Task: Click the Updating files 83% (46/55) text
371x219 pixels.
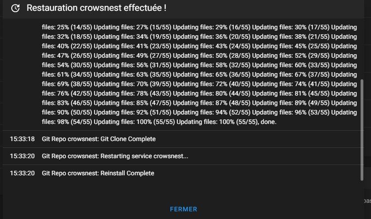Action: (x=67, y=103)
